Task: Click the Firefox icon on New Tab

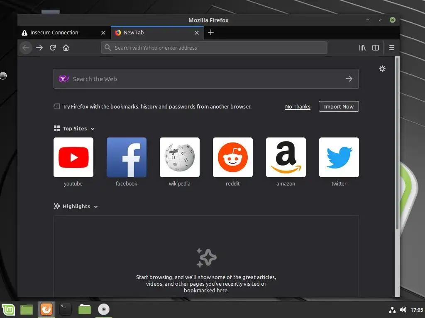Action: click(x=118, y=33)
